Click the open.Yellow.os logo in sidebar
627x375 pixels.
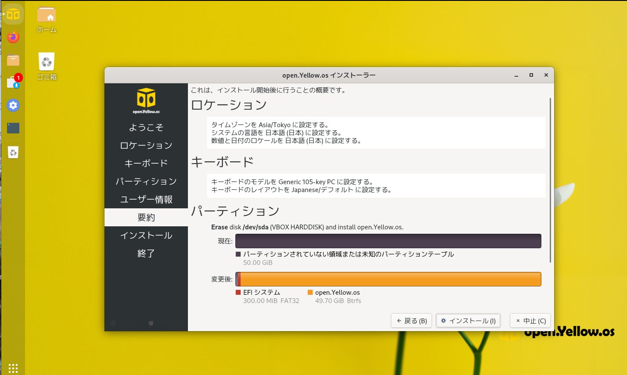[x=146, y=100]
